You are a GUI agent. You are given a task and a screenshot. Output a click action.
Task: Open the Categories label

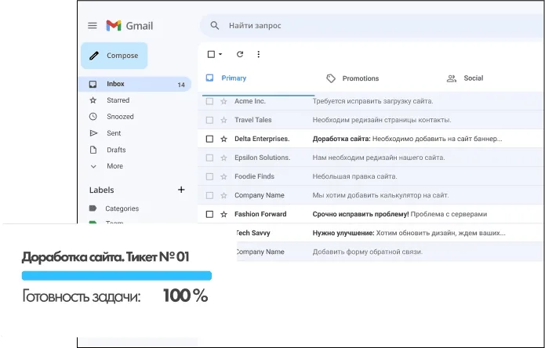tap(122, 208)
